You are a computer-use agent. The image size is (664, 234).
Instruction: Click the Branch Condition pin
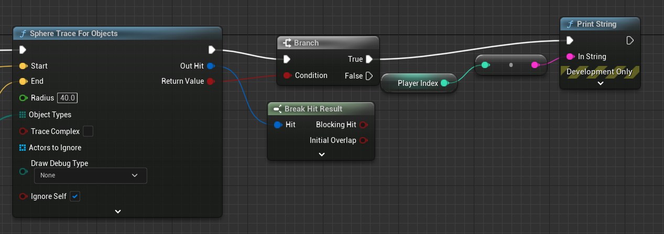[x=287, y=75]
